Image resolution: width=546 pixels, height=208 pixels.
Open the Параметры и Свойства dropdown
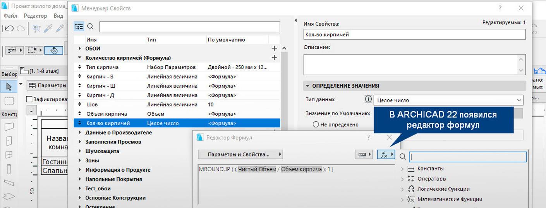(x=240, y=155)
